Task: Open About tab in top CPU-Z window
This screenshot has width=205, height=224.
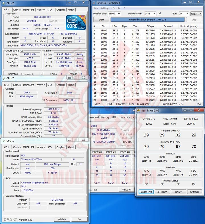Action: tap(71, 10)
